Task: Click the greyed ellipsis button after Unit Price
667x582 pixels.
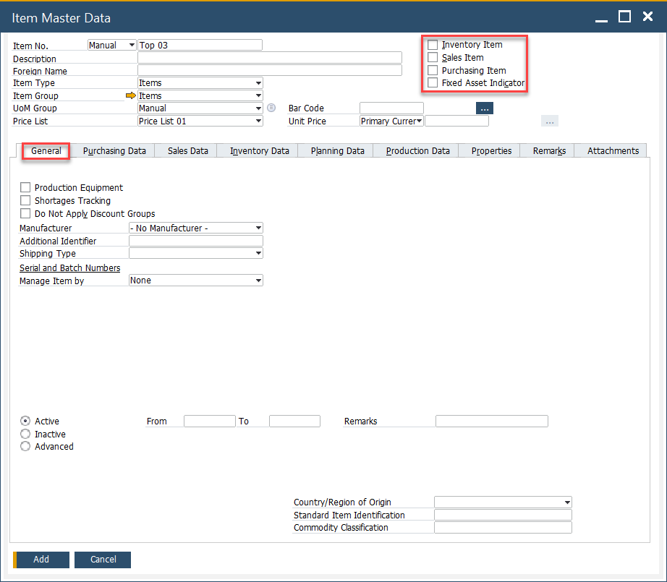Action: pos(550,121)
